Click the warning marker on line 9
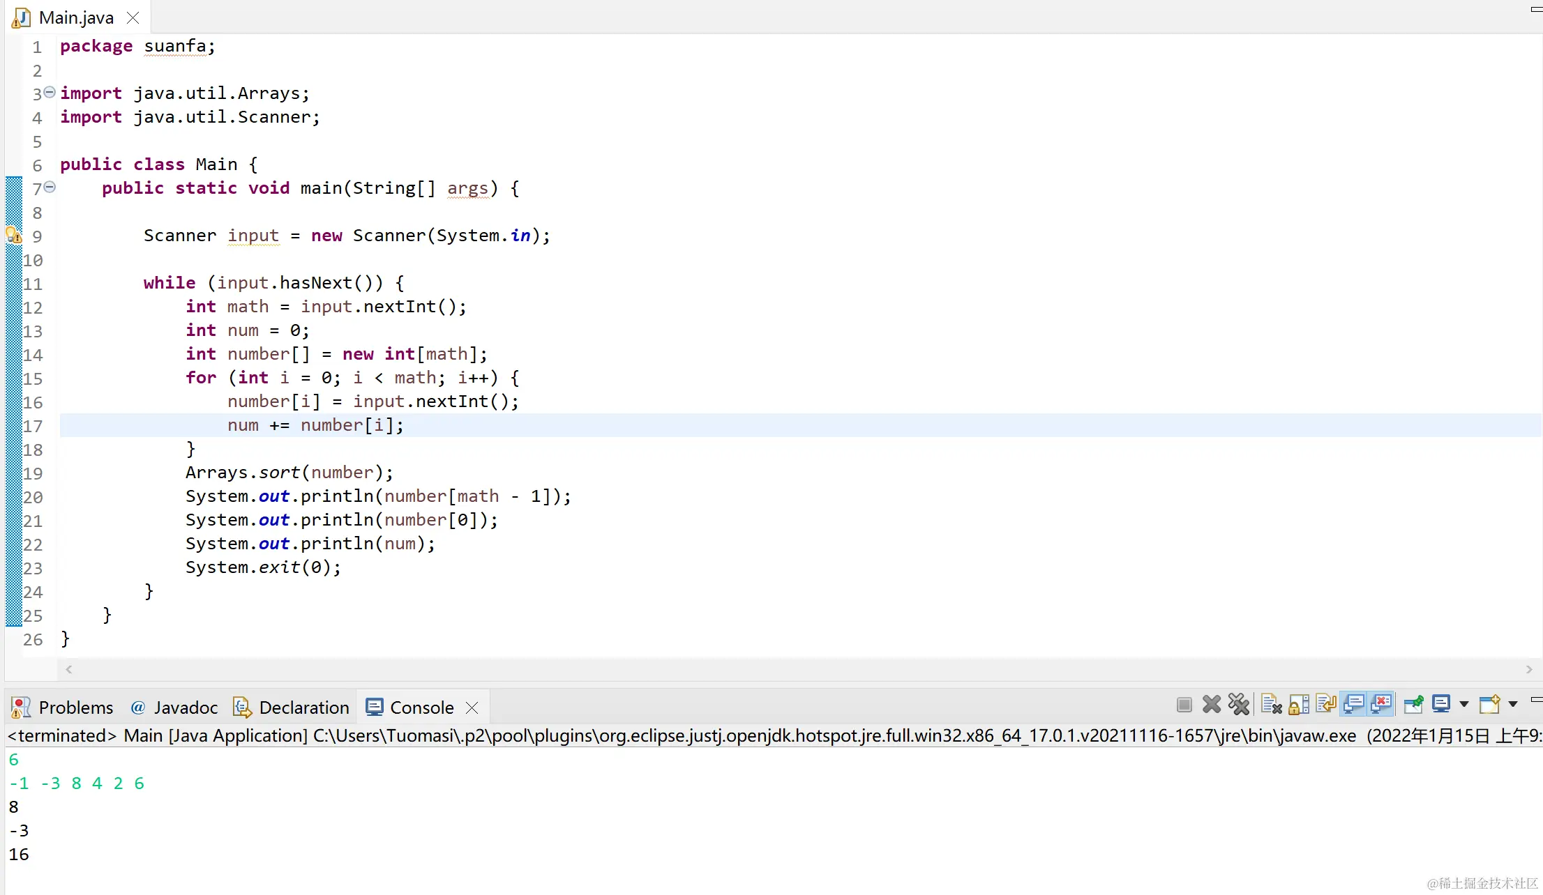This screenshot has width=1543, height=895. point(14,236)
